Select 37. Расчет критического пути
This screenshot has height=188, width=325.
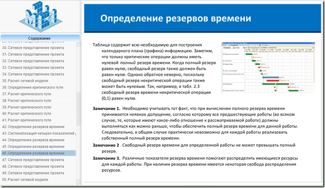click(x=39, y=94)
